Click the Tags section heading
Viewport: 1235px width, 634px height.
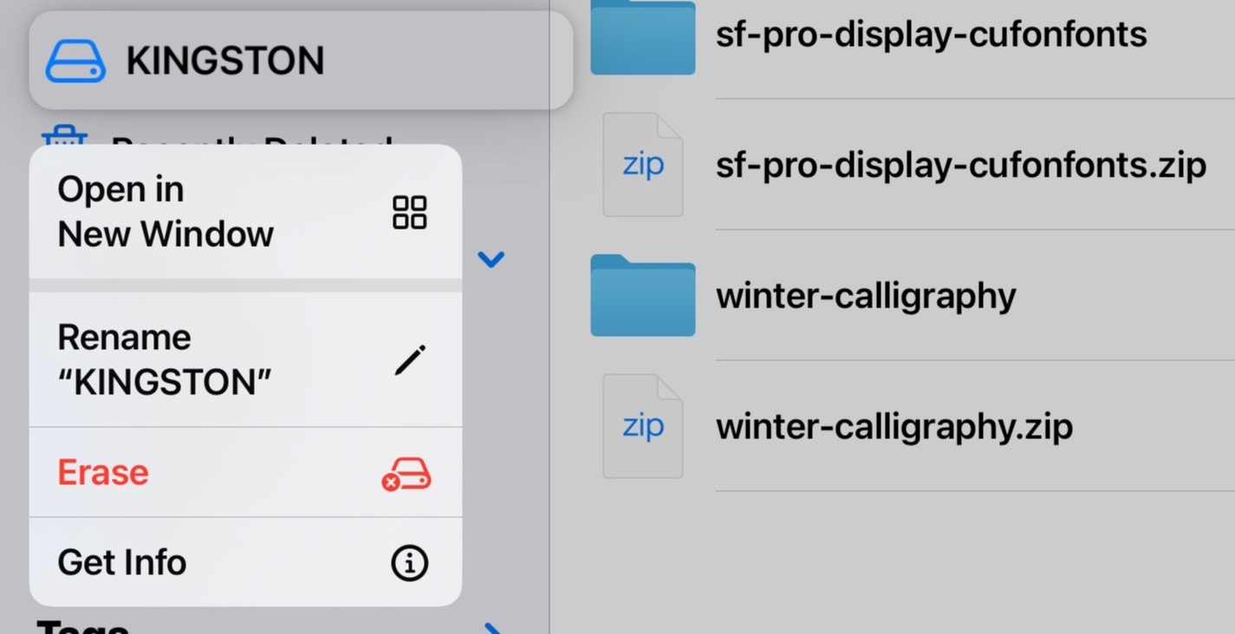[83, 626]
